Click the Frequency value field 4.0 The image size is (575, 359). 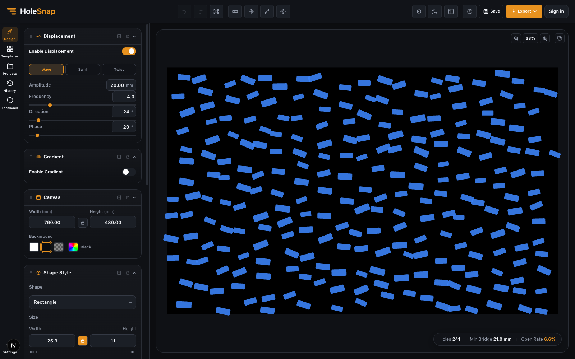pyautogui.click(x=124, y=97)
